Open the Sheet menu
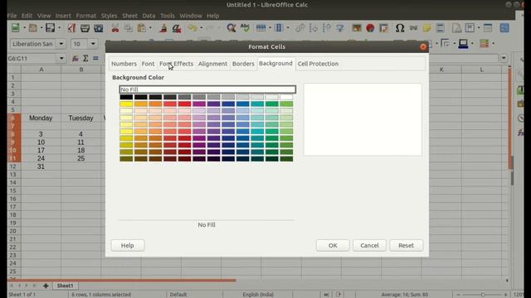531x298 pixels. tap(129, 16)
